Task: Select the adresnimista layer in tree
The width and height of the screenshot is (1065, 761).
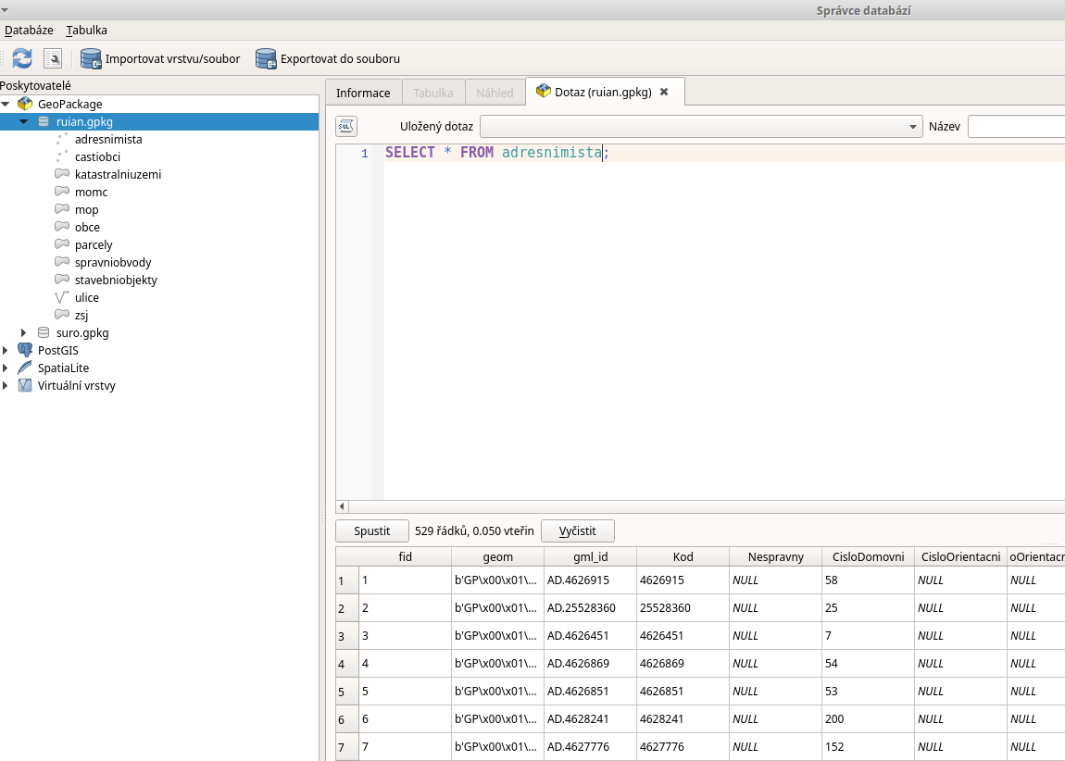Action: click(108, 139)
